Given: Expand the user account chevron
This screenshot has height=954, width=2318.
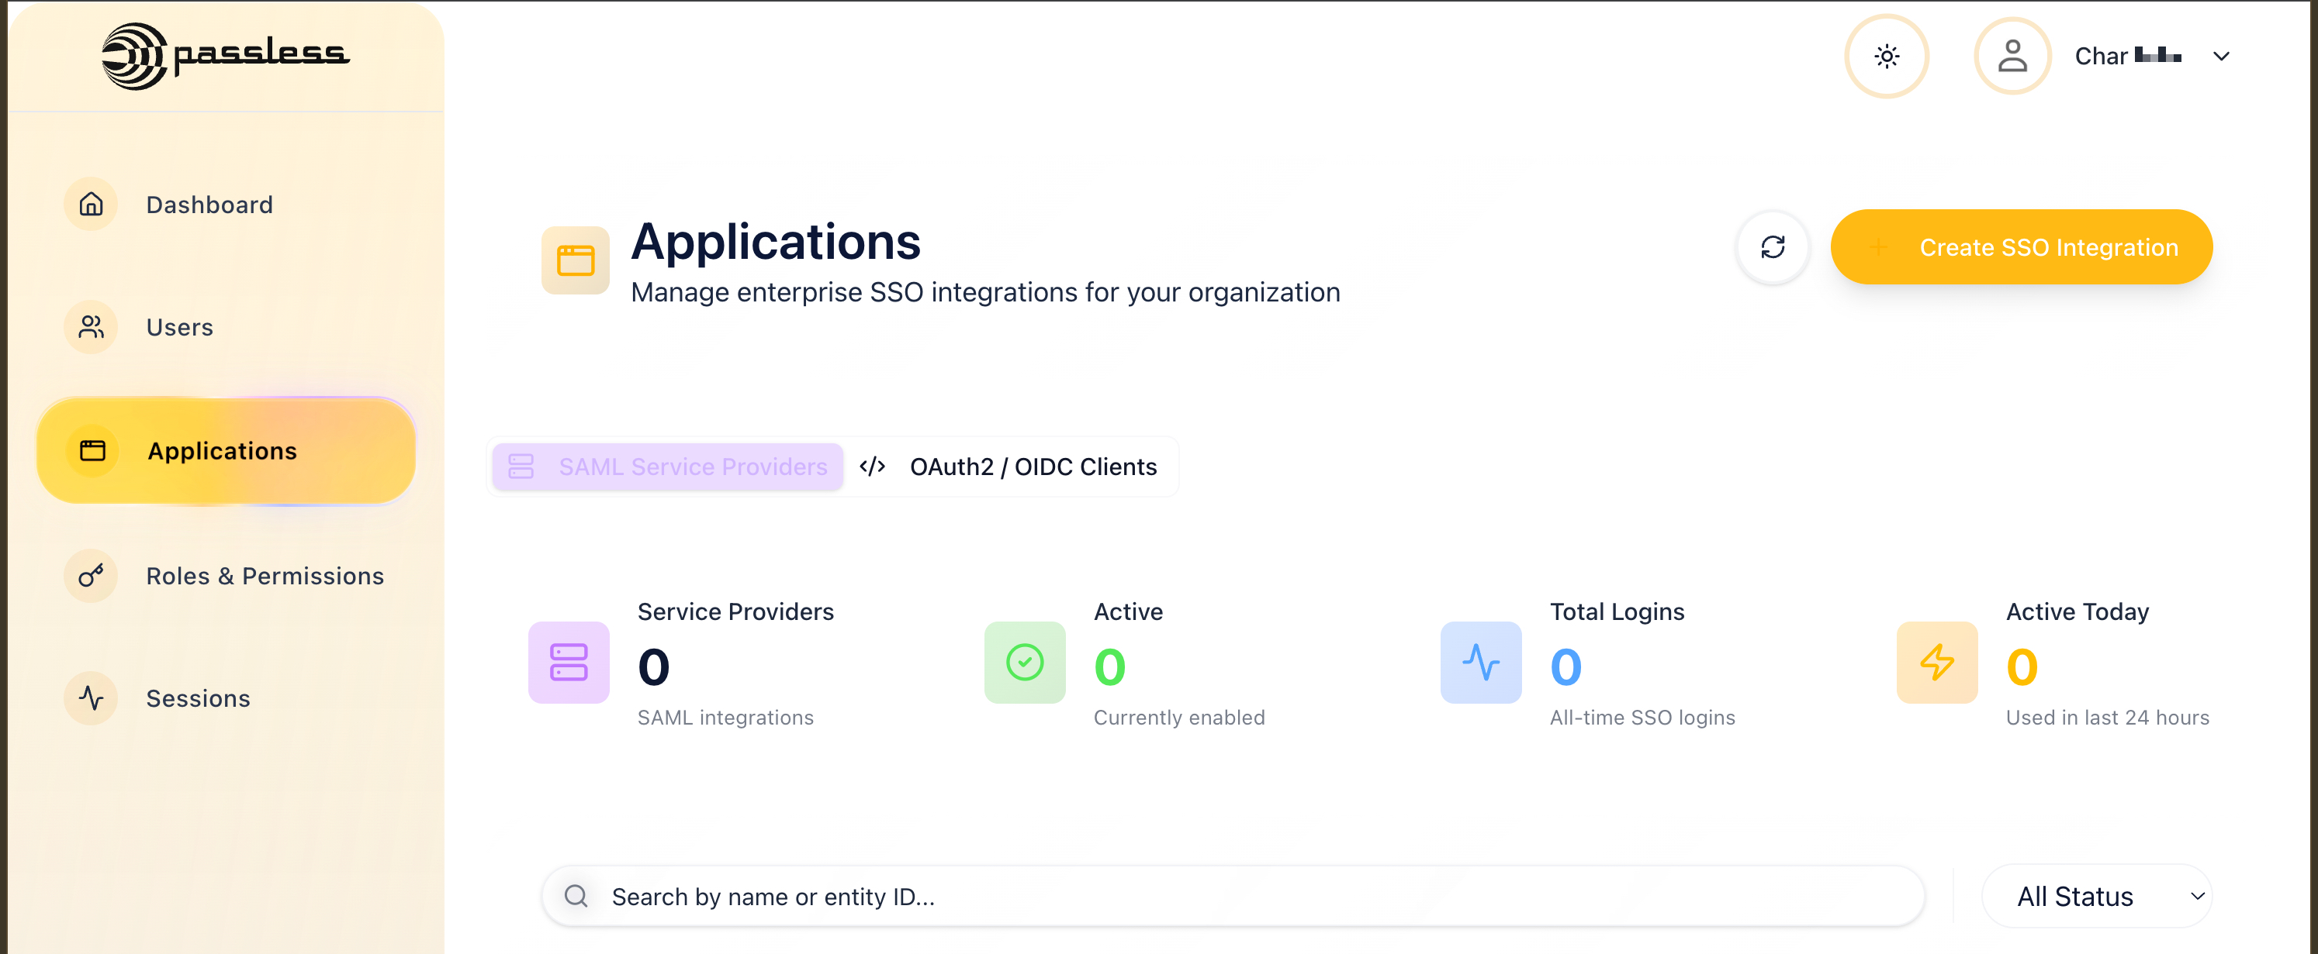Looking at the screenshot, I should [2221, 56].
